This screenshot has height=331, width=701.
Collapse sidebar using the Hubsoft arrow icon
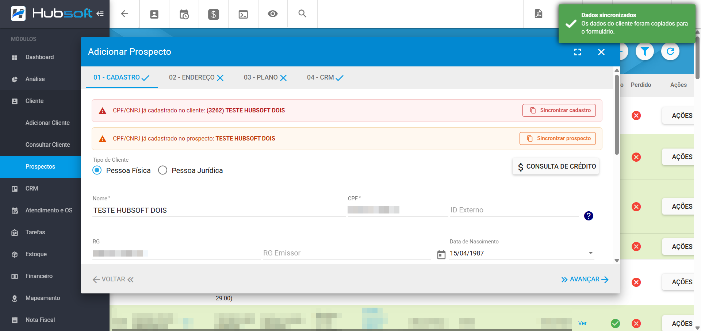click(100, 14)
